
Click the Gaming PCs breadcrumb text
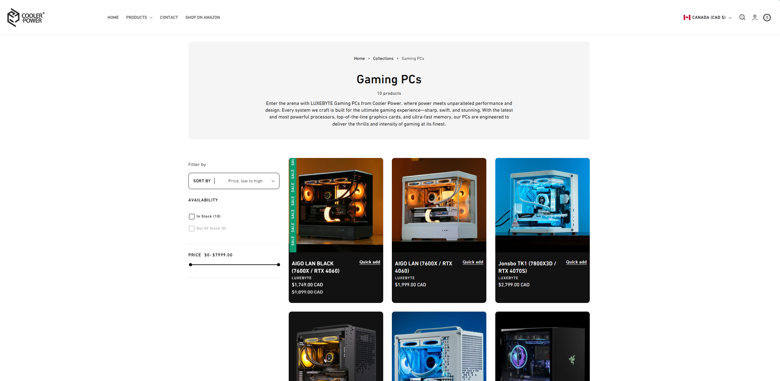click(x=413, y=59)
